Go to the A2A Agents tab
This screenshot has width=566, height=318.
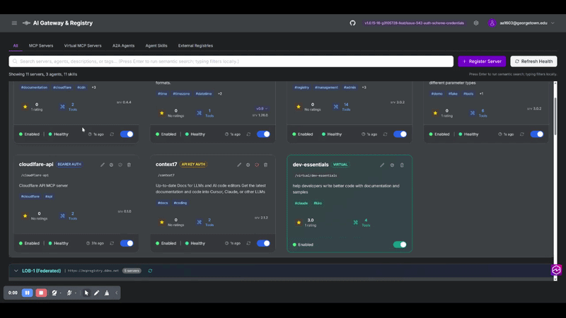tap(124, 45)
